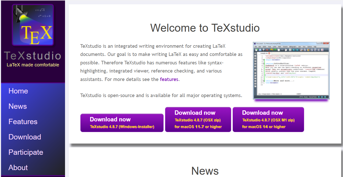Download TeXstudio 4.8.7 OSX zip
The width and height of the screenshot is (343, 177).
click(198, 119)
